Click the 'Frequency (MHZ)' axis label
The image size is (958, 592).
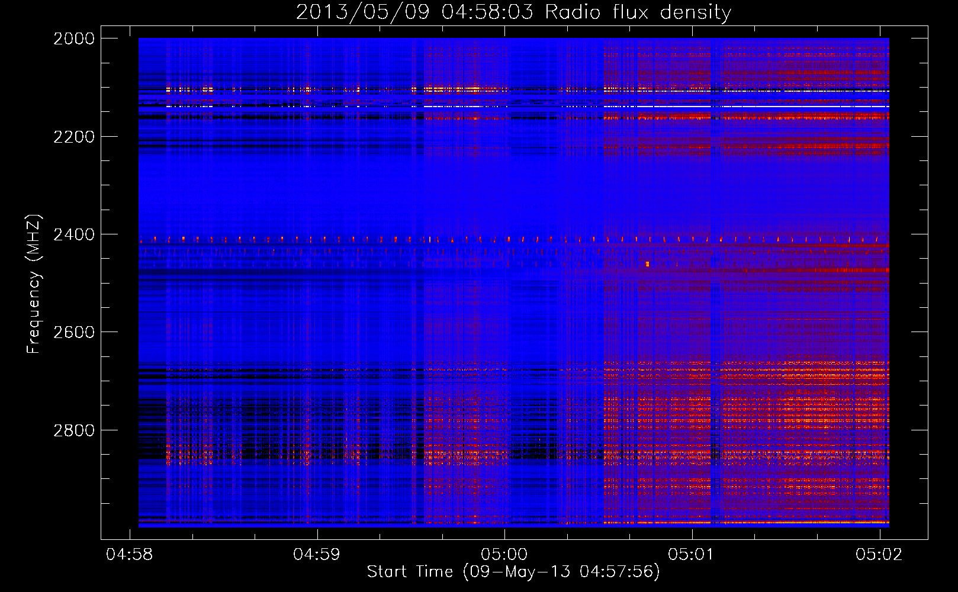pyautogui.click(x=34, y=284)
